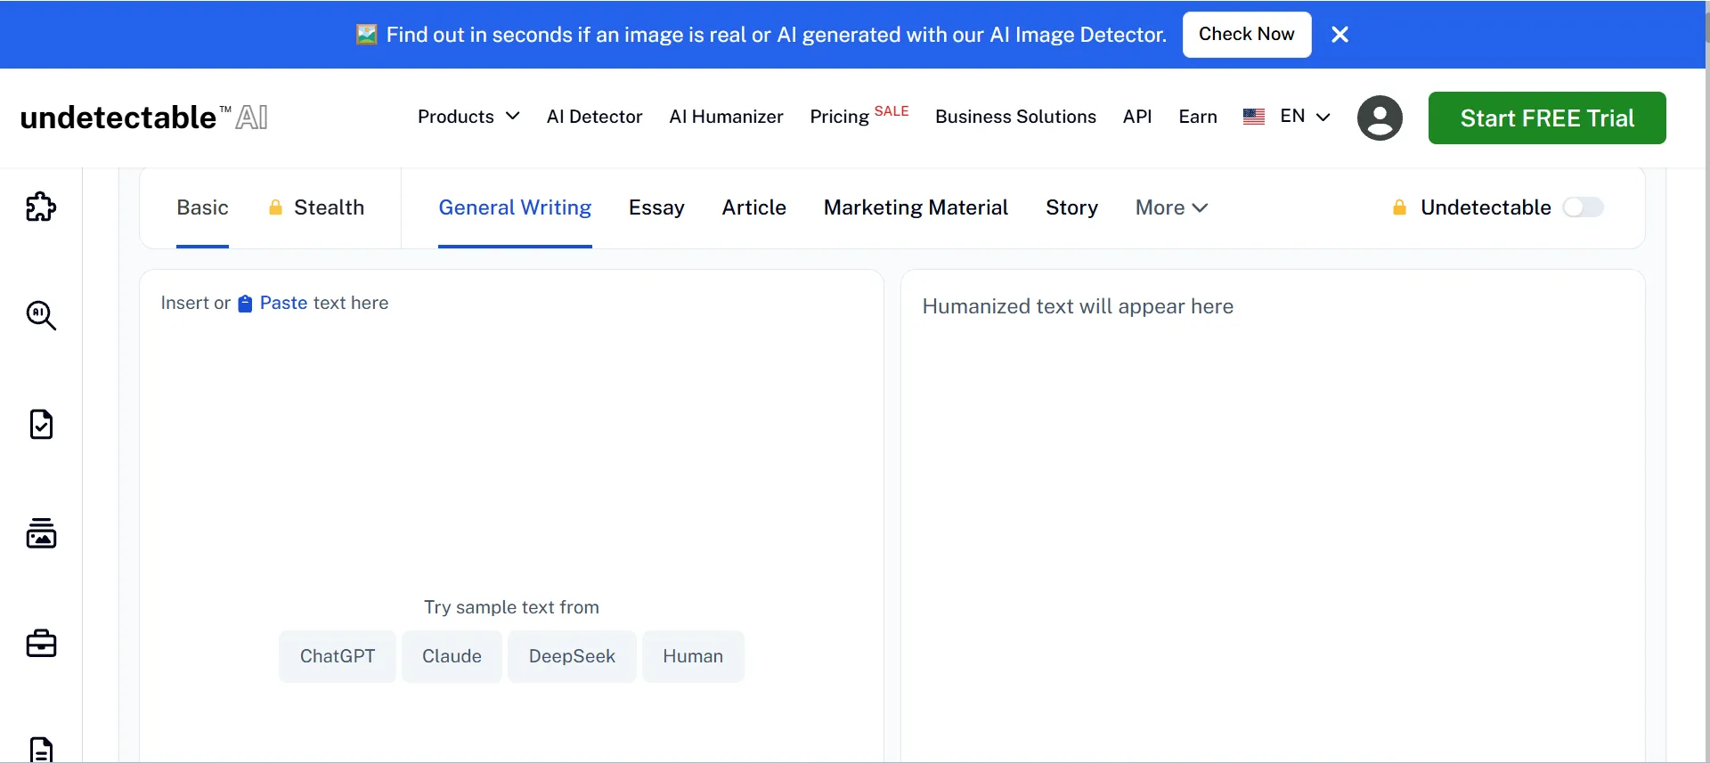Click the user account avatar icon
Viewport: 1710px width, 763px height.
[x=1380, y=118]
